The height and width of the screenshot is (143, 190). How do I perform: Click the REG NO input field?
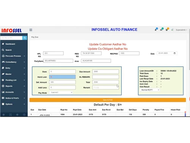(91, 53)
